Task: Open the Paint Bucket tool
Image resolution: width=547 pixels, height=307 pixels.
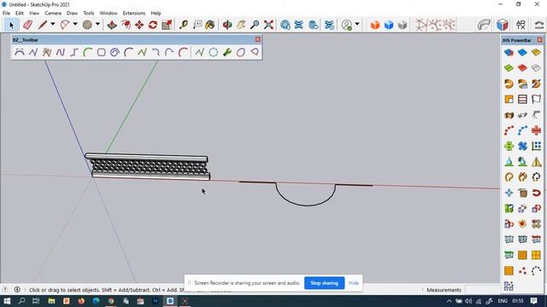Action: [x=210, y=25]
